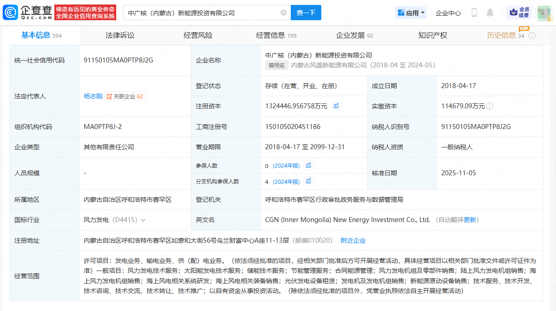The image size is (556, 311).
Task: Expand the 风力发电 industry chevron
Action: [143, 220]
